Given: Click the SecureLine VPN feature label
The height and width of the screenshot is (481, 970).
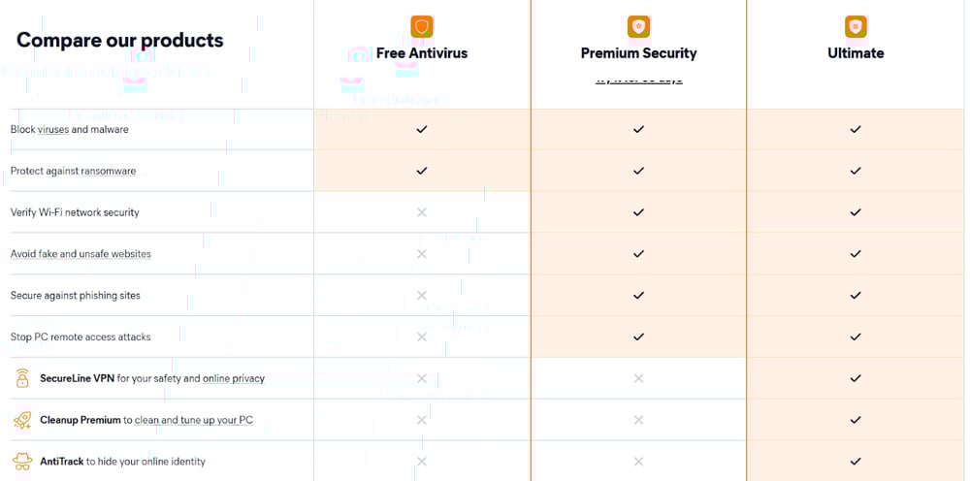Looking at the screenshot, I should click(78, 378).
